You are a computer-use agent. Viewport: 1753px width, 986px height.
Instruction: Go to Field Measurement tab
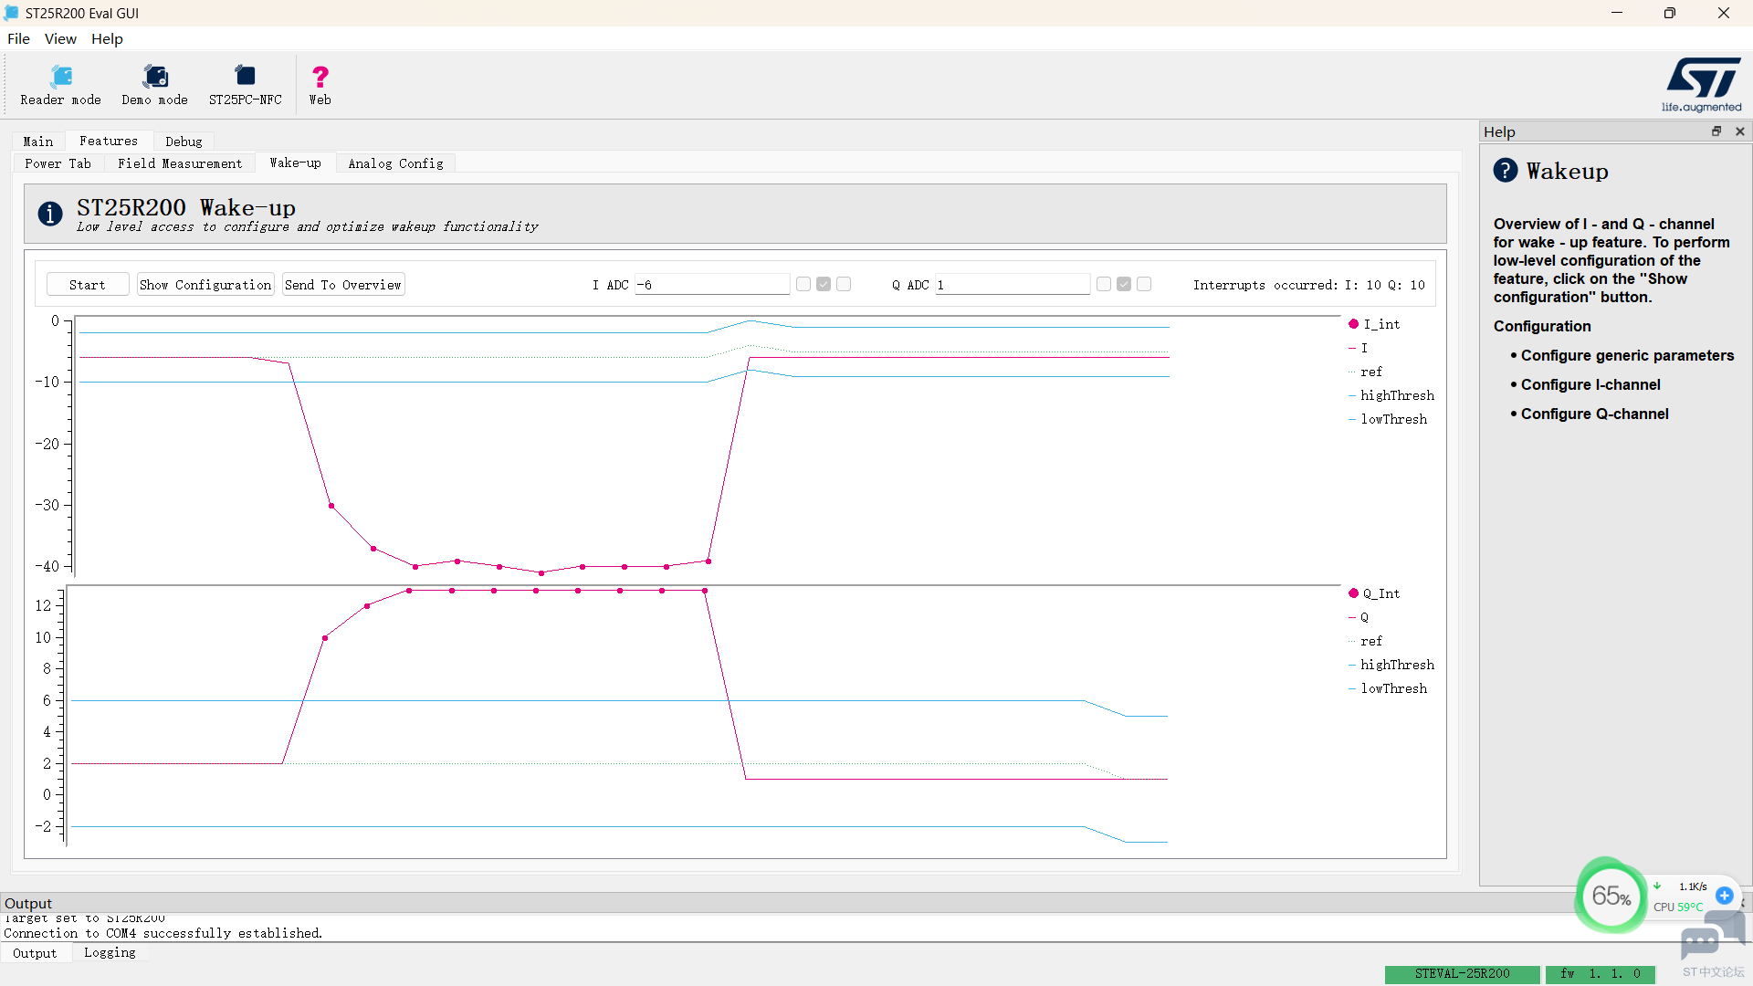point(180,163)
